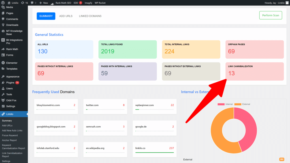Click Howdy, Jay - Linkilo account text

tap(274, 3)
